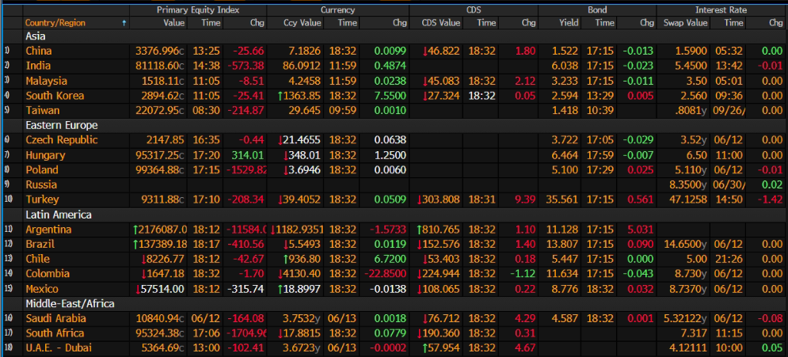Image resolution: width=788 pixels, height=357 pixels.
Task: Click the Swap Value column header
Action: [x=686, y=23]
